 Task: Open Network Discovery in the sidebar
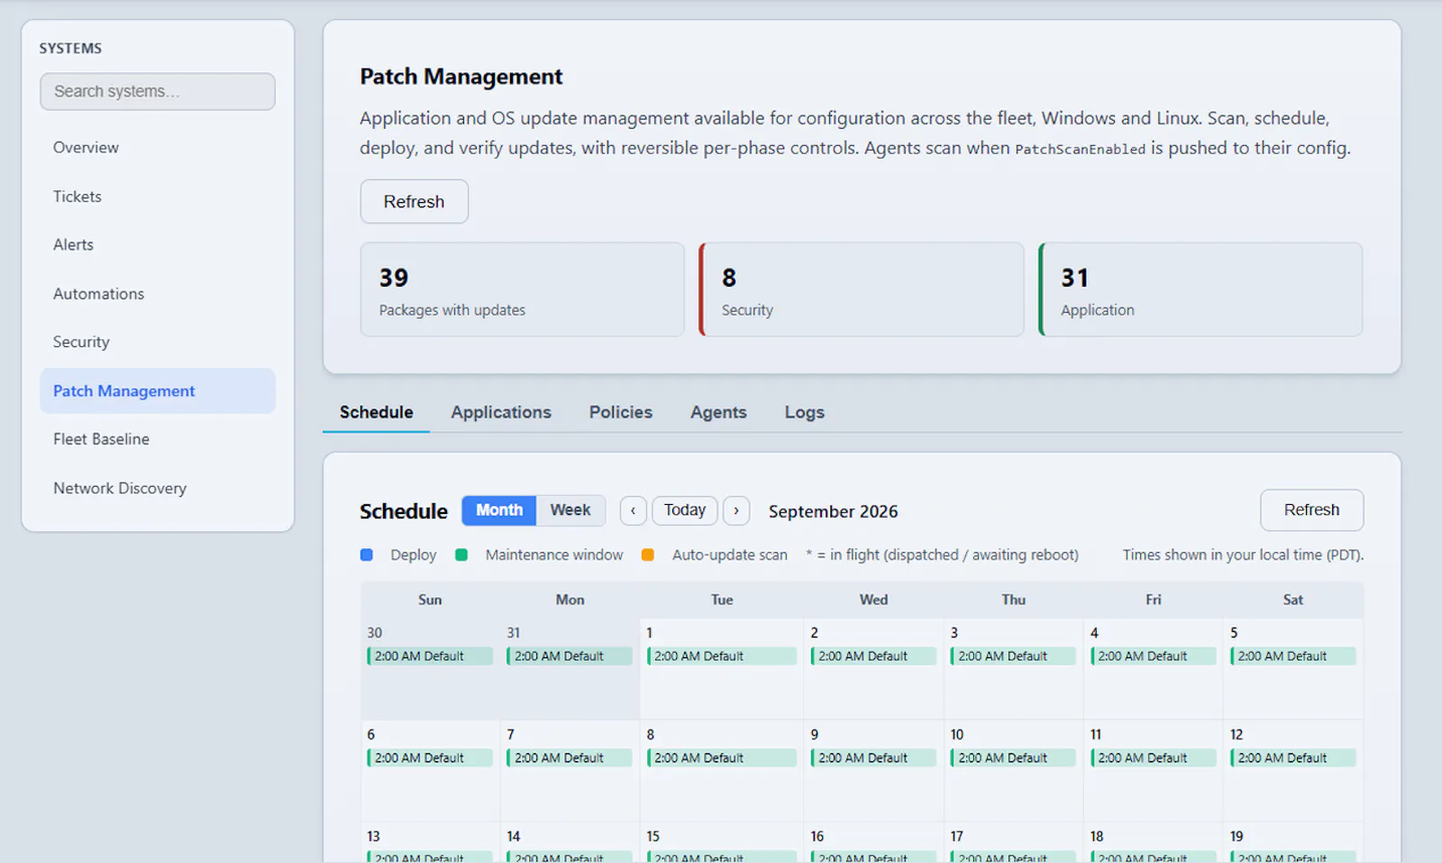click(x=158, y=488)
